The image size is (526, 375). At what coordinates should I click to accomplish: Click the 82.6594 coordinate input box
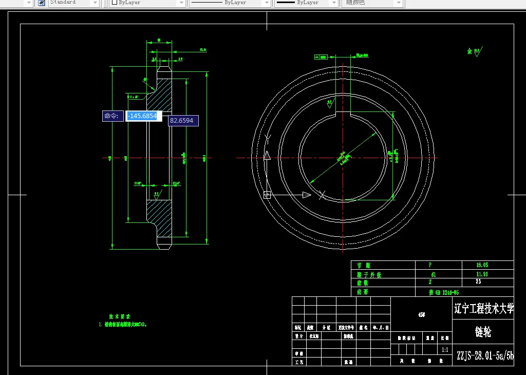pos(183,121)
